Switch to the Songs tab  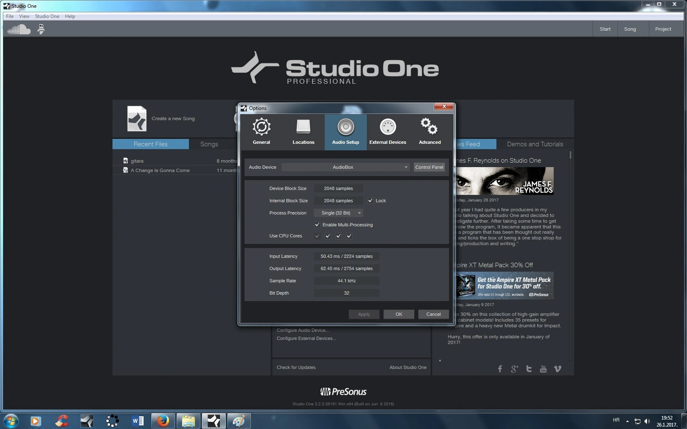209,144
